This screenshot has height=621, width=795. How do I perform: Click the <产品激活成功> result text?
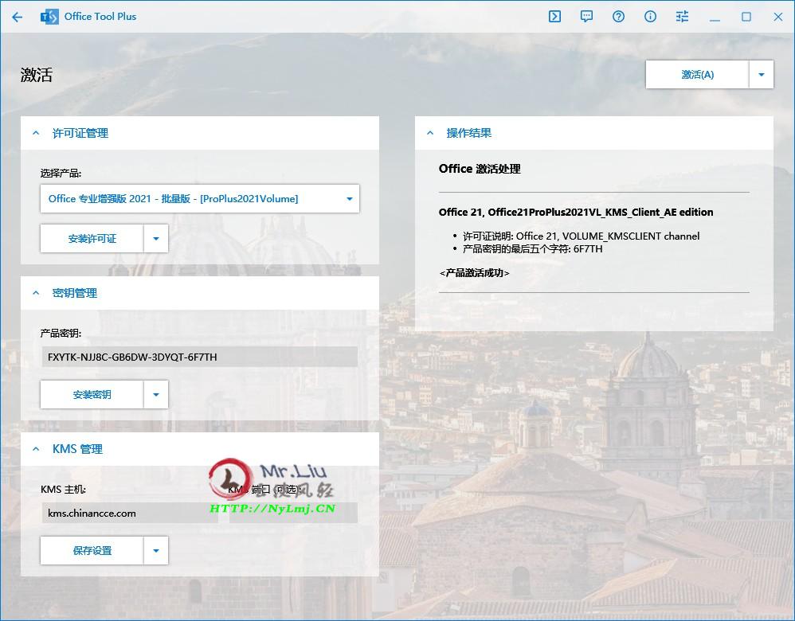[474, 273]
